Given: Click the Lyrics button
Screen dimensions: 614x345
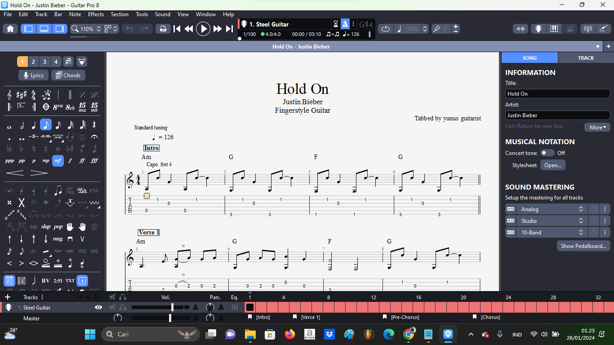Looking at the screenshot, I should (x=34, y=75).
